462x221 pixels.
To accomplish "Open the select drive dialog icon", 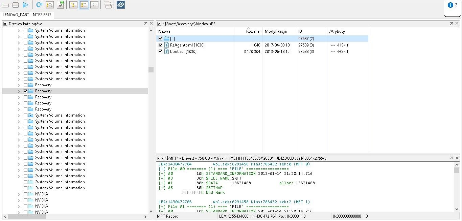I will (5, 5).
